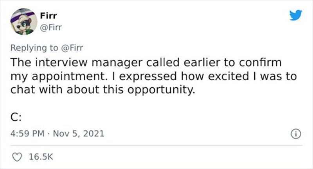Screen dimensions: 313x169
Task: Open Firr's profile avatar picture
Action: (x=23, y=22)
